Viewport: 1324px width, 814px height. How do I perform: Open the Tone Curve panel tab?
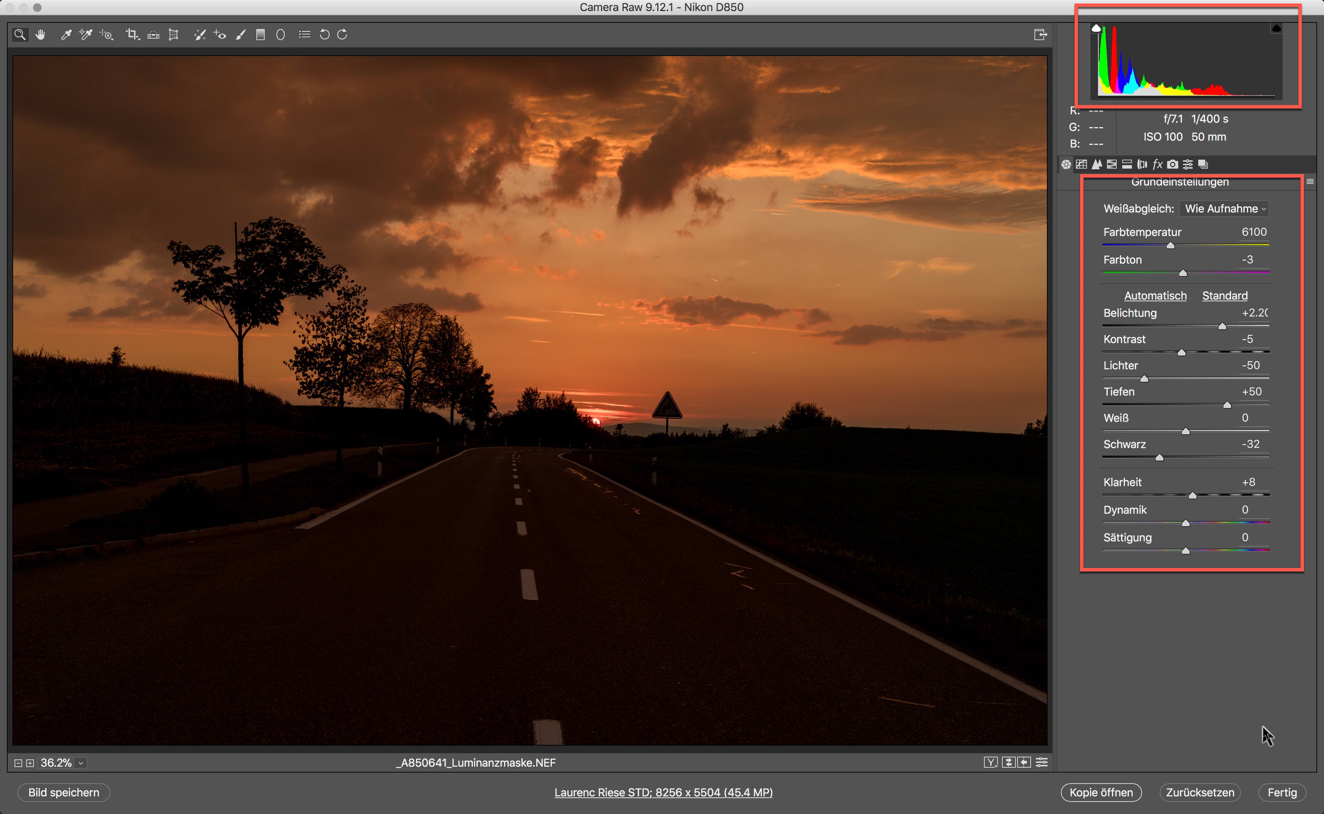tap(1081, 164)
